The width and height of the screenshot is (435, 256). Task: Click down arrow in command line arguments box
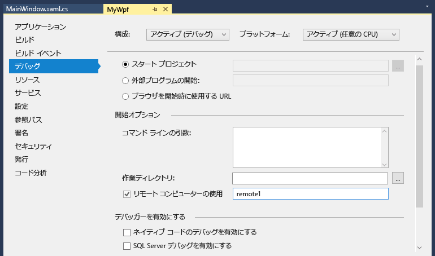point(384,165)
